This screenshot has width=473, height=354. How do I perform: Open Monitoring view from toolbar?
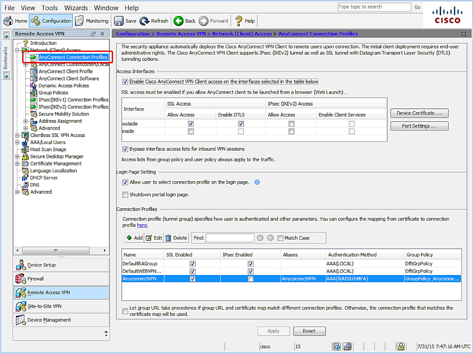click(x=92, y=21)
